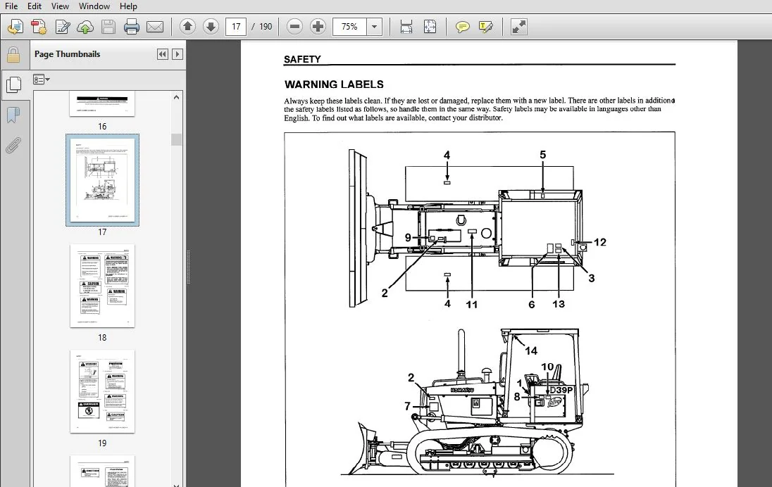The height and width of the screenshot is (487, 772).
Task: Click label number 14 near cab roof
Action: point(531,350)
